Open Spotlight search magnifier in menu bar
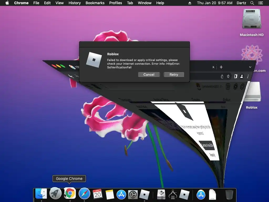The image size is (269, 202). click(x=252, y=3)
